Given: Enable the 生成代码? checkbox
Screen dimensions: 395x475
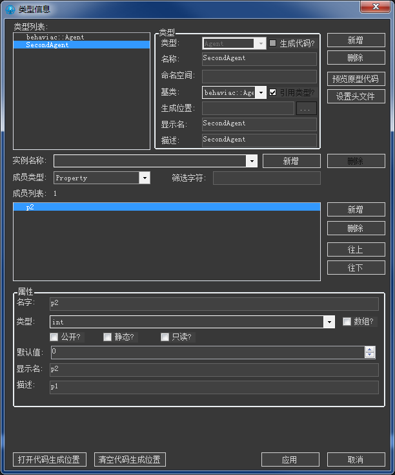Looking at the screenshot, I should point(272,43).
